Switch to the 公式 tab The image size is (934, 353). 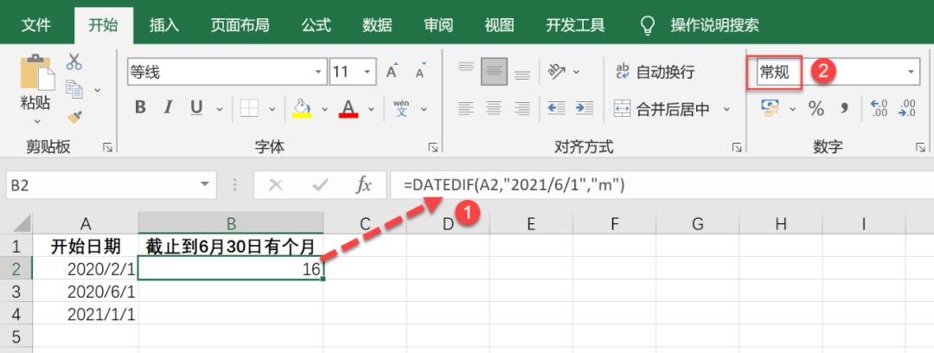coord(316,25)
